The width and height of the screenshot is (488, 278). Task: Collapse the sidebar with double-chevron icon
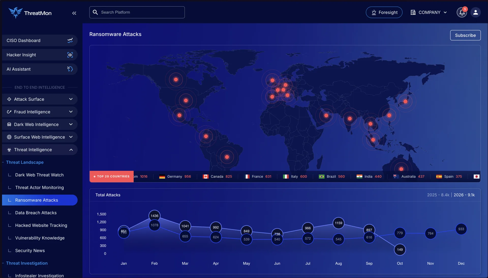coord(74,13)
